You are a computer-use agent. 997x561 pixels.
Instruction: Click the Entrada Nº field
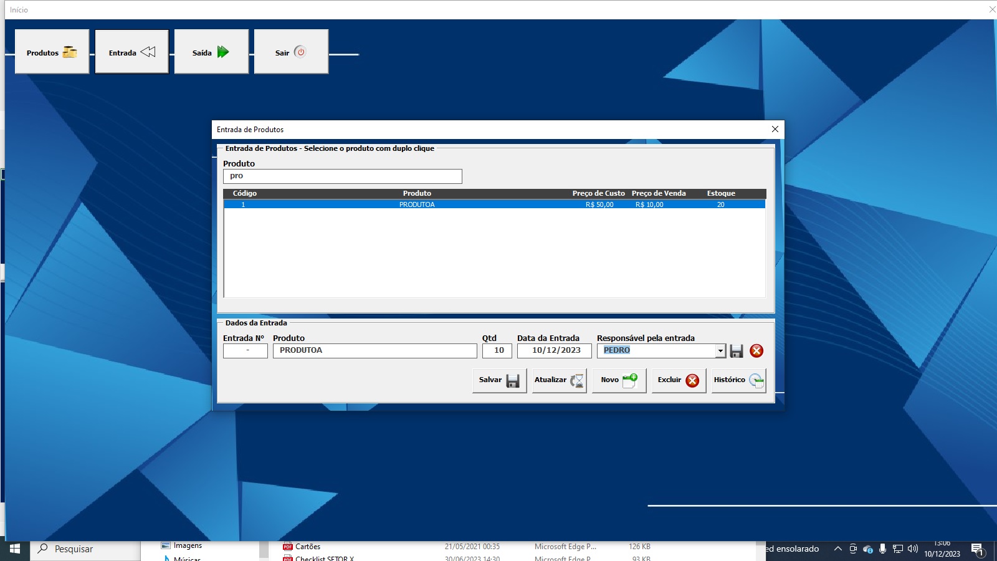tap(246, 351)
